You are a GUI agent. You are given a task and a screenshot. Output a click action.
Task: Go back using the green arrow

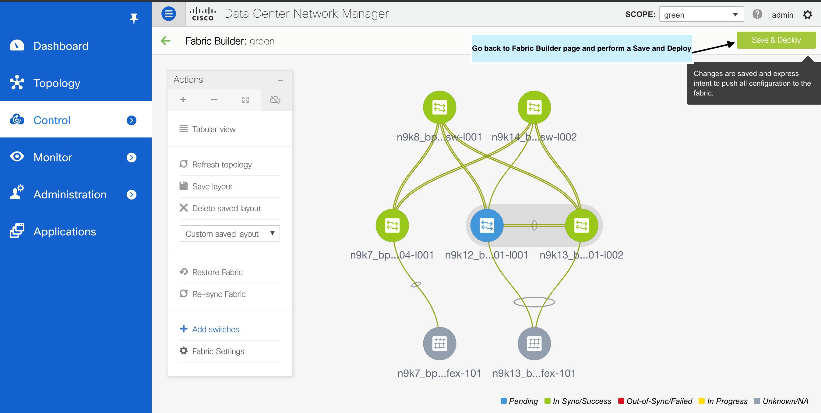[166, 41]
